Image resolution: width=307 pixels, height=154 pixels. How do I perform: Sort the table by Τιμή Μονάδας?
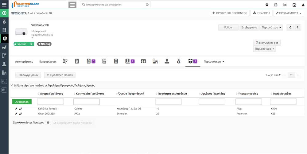tap(281, 94)
